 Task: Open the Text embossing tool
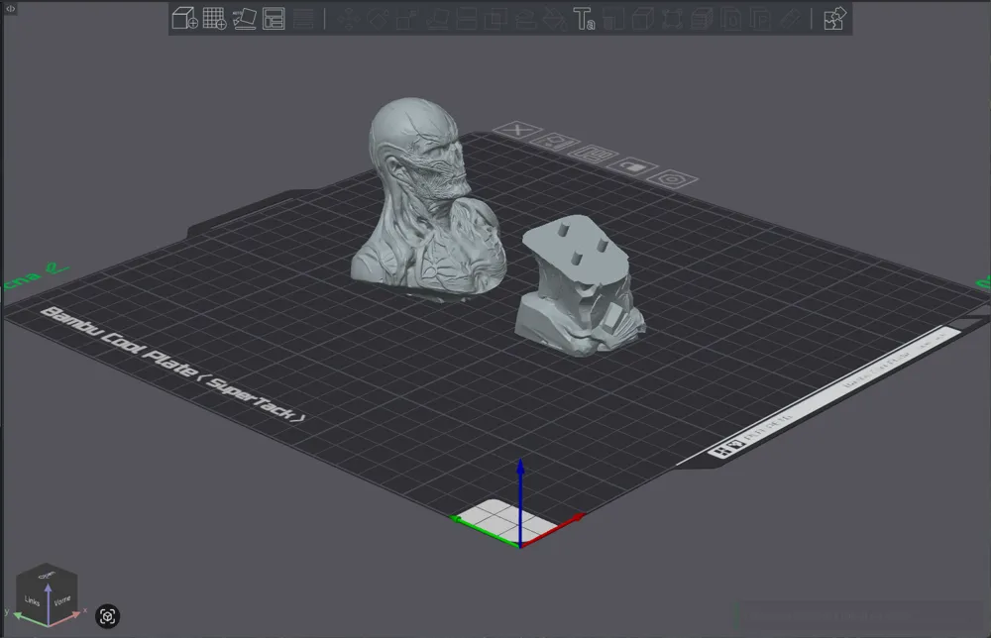[584, 17]
